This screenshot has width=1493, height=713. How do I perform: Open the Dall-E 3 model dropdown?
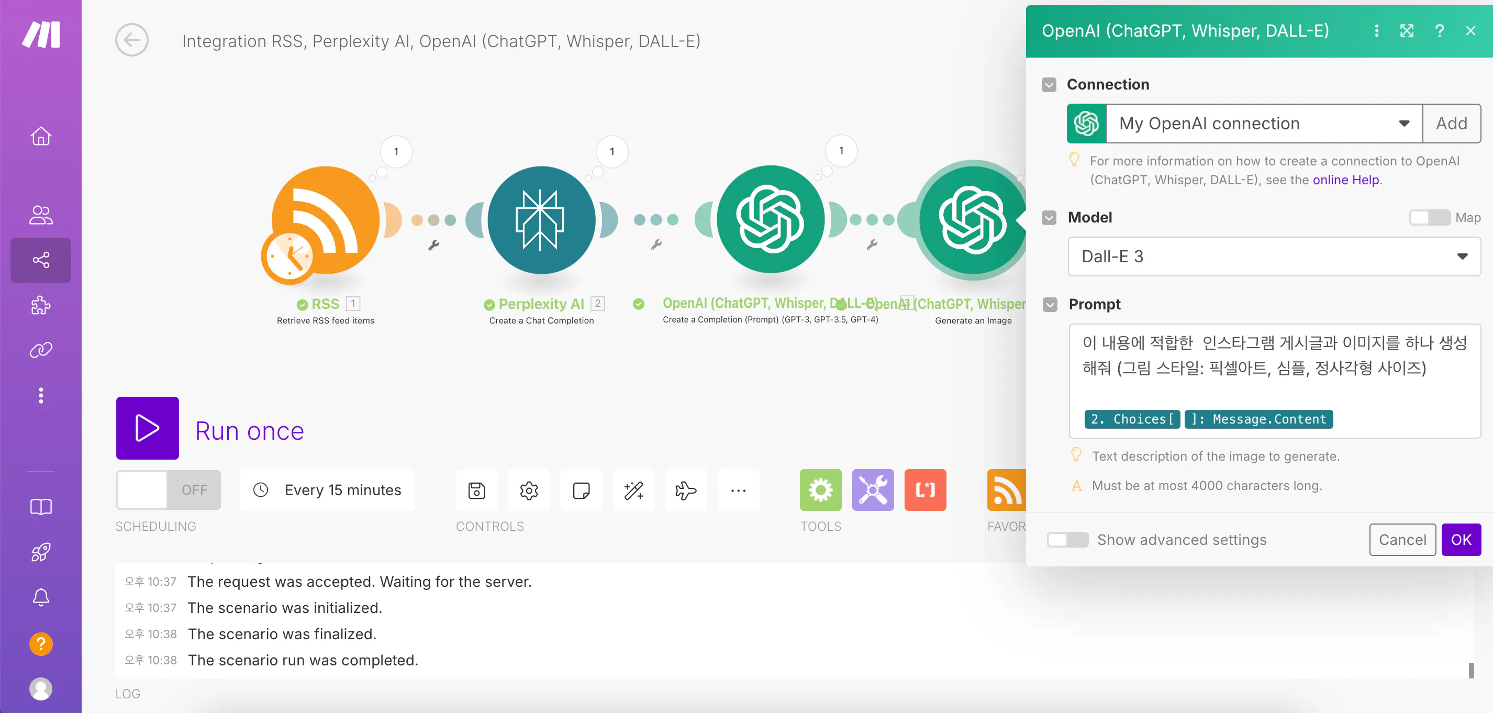1274,256
